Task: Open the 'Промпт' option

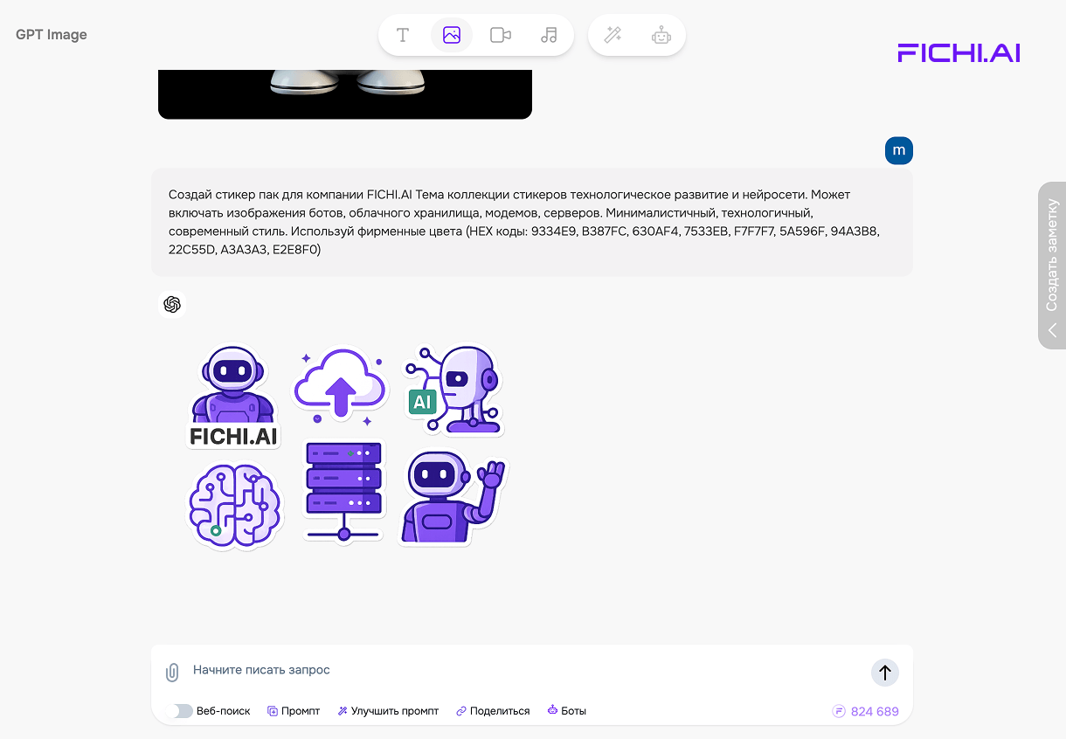Action: 294,711
